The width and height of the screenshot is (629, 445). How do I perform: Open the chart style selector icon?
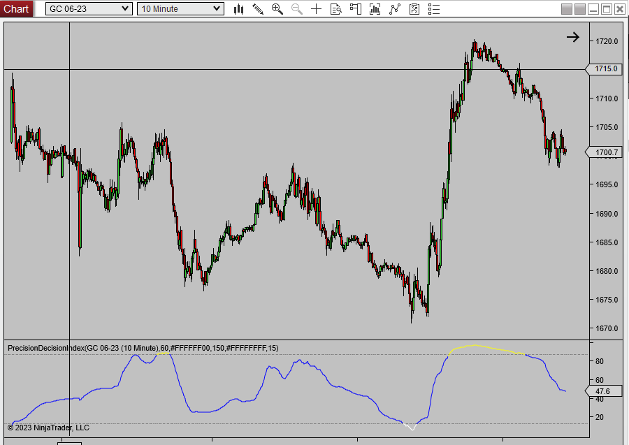click(238, 9)
